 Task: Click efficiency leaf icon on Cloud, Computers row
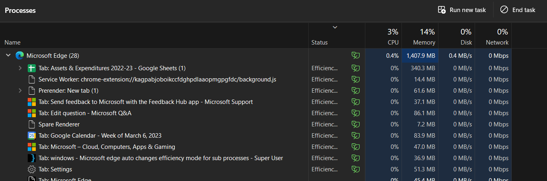pos(356,147)
